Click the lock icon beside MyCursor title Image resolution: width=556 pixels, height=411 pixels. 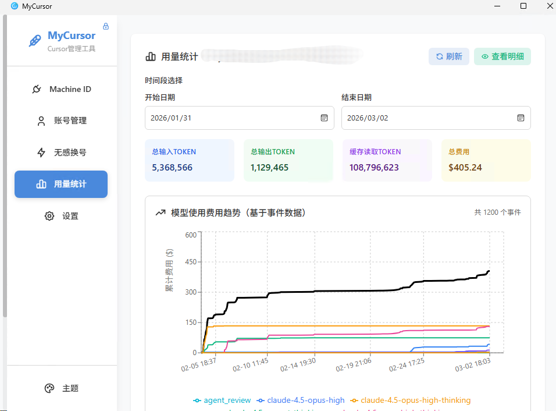tap(106, 26)
